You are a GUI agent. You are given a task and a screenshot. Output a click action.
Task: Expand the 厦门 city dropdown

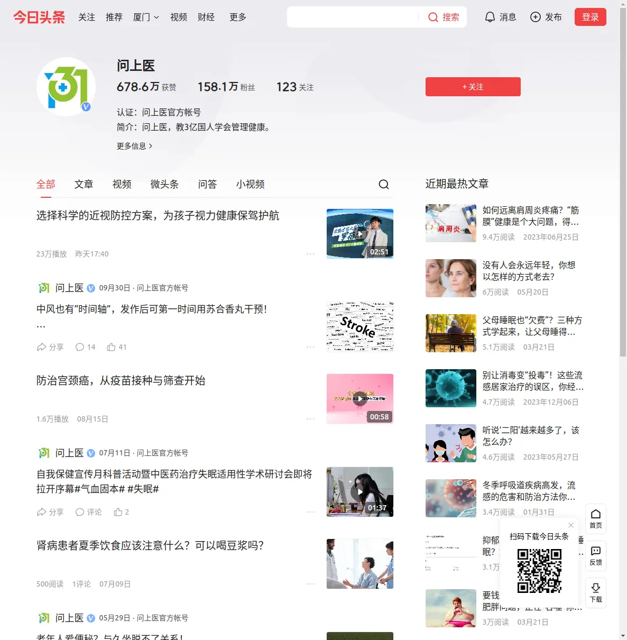tap(146, 17)
